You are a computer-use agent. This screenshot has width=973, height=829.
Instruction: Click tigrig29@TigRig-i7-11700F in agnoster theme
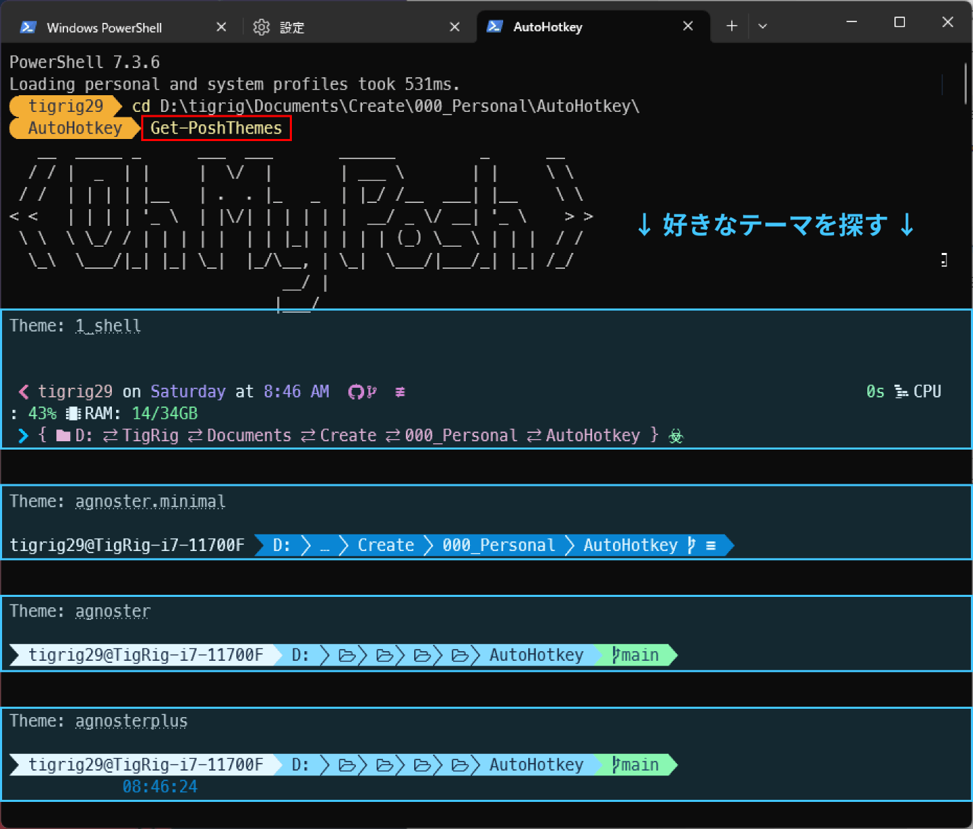tap(146, 655)
